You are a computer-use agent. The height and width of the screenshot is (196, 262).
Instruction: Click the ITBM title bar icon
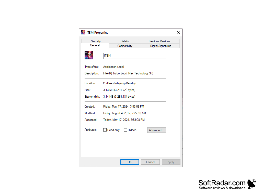tap(83, 32)
